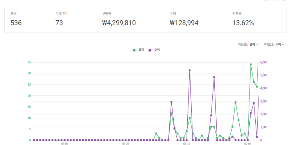Select the ₩128,994 revenue value
This screenshot has height=145, width=290.
tap(184, 23)
